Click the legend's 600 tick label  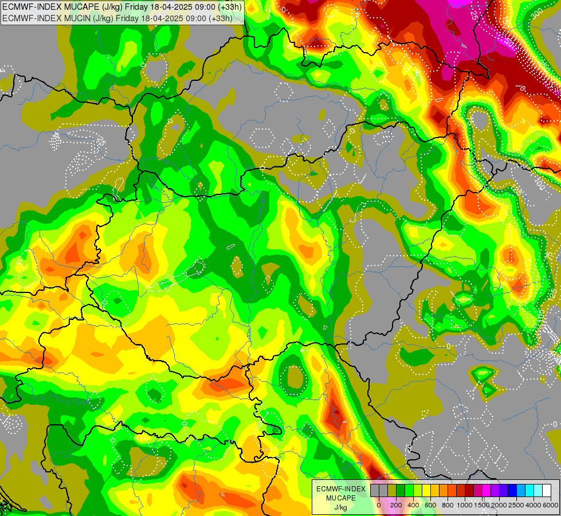(430, 505)
